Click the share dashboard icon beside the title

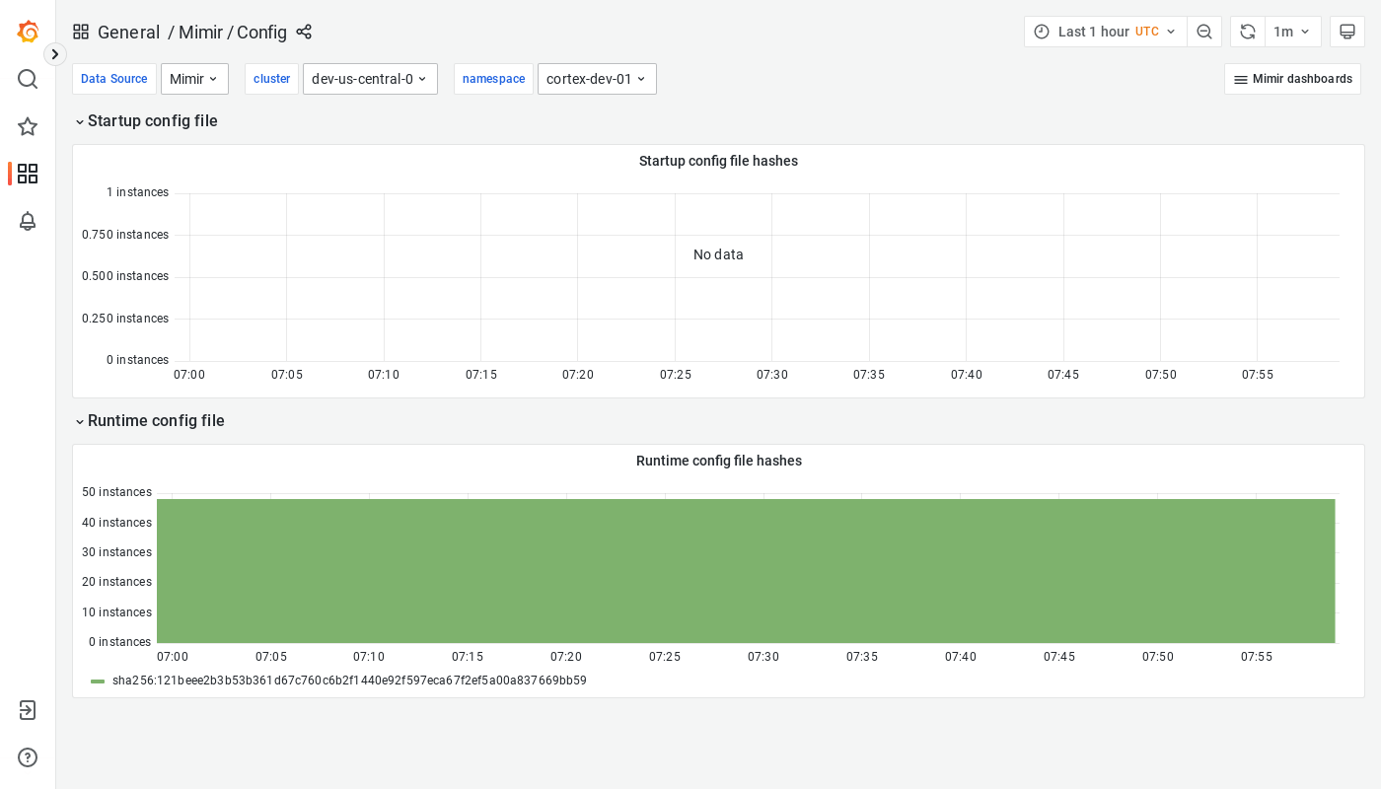point(304,32)
